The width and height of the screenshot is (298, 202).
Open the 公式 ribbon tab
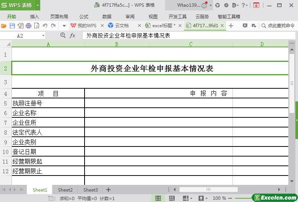[84, 16]
